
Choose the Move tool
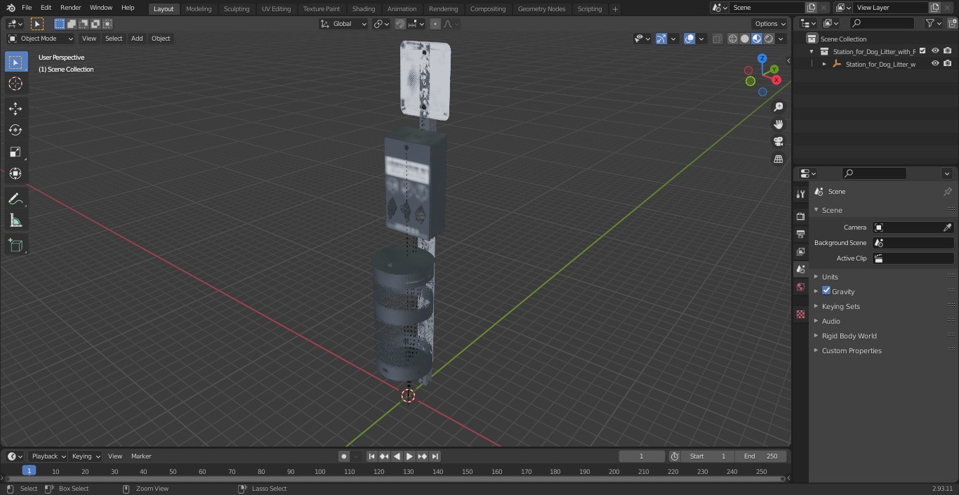tap(15, 108)
